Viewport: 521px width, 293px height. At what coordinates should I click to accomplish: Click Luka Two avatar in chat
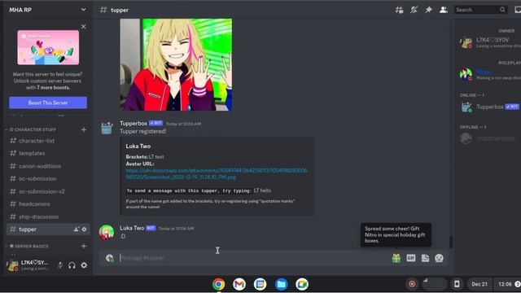click(107, 232)
